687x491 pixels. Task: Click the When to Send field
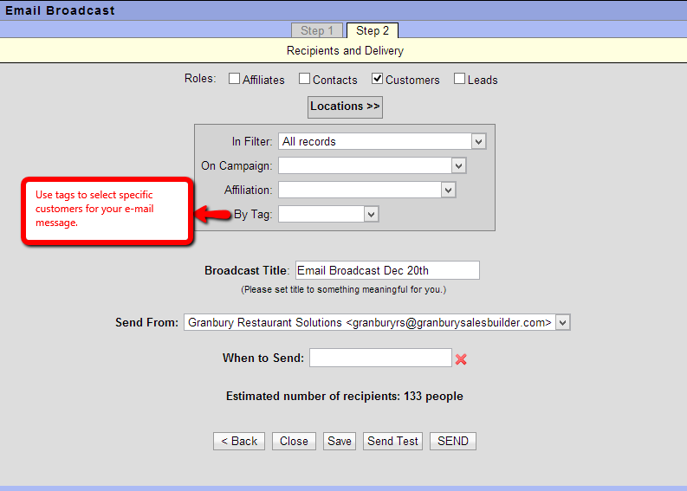pyautogui.click(x=380, y=358)
